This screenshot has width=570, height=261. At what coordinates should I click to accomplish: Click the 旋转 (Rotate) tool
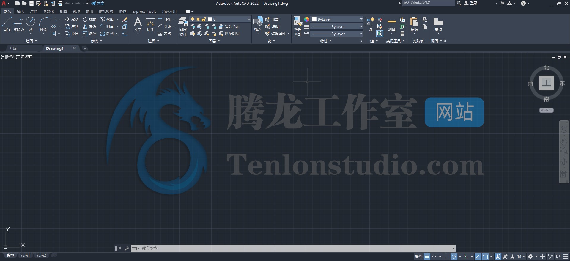click(89, 19)
